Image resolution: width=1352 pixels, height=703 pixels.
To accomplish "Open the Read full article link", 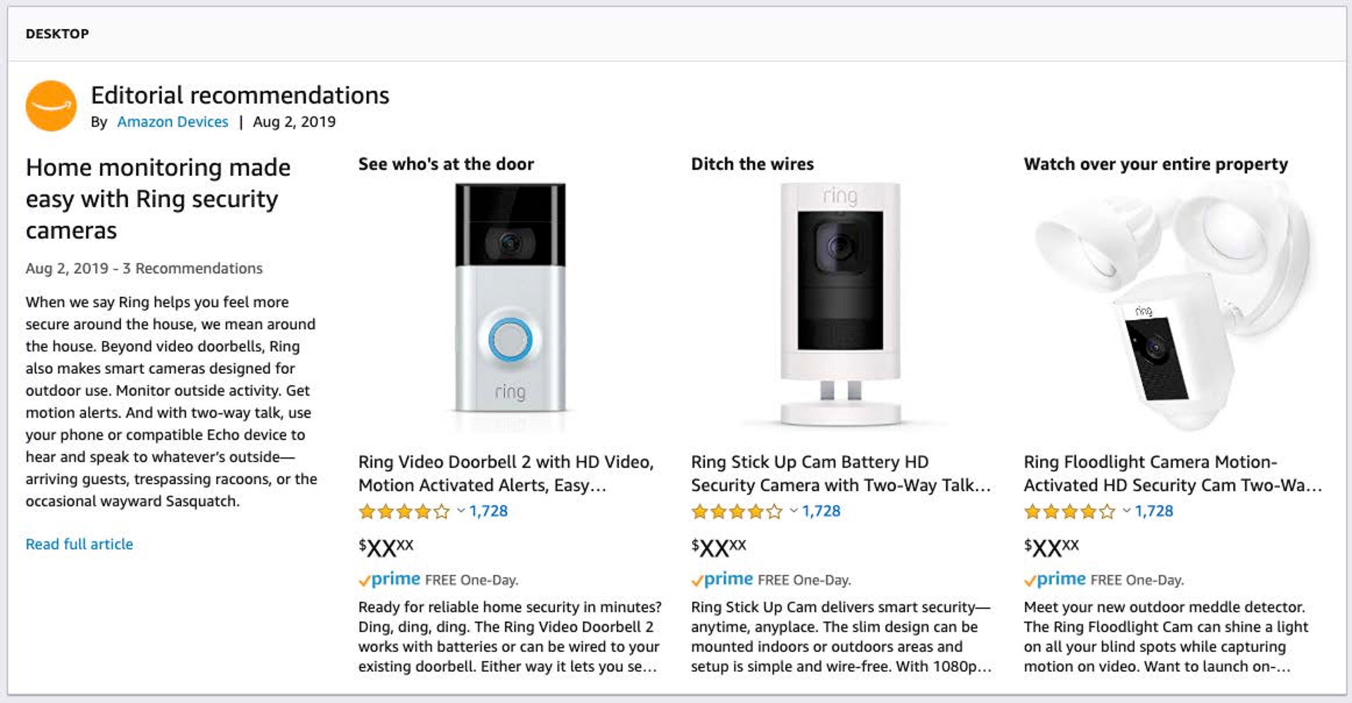I will [x=79, y=544].
